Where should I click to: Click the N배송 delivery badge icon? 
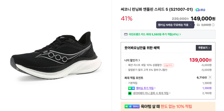[x=200, y=10]
